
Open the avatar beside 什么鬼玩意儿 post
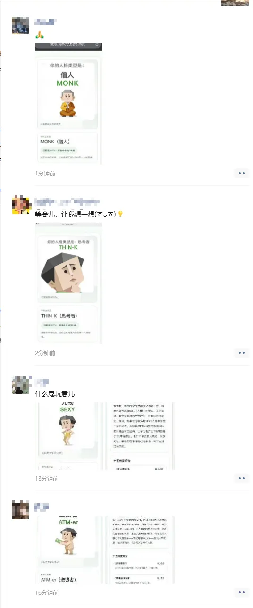click(x=21, y=384)
